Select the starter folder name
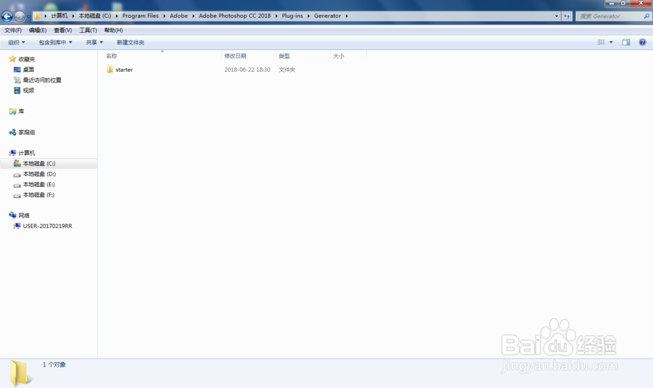The height and width of the screenshot is (388, 653). (x=124, y=70)
